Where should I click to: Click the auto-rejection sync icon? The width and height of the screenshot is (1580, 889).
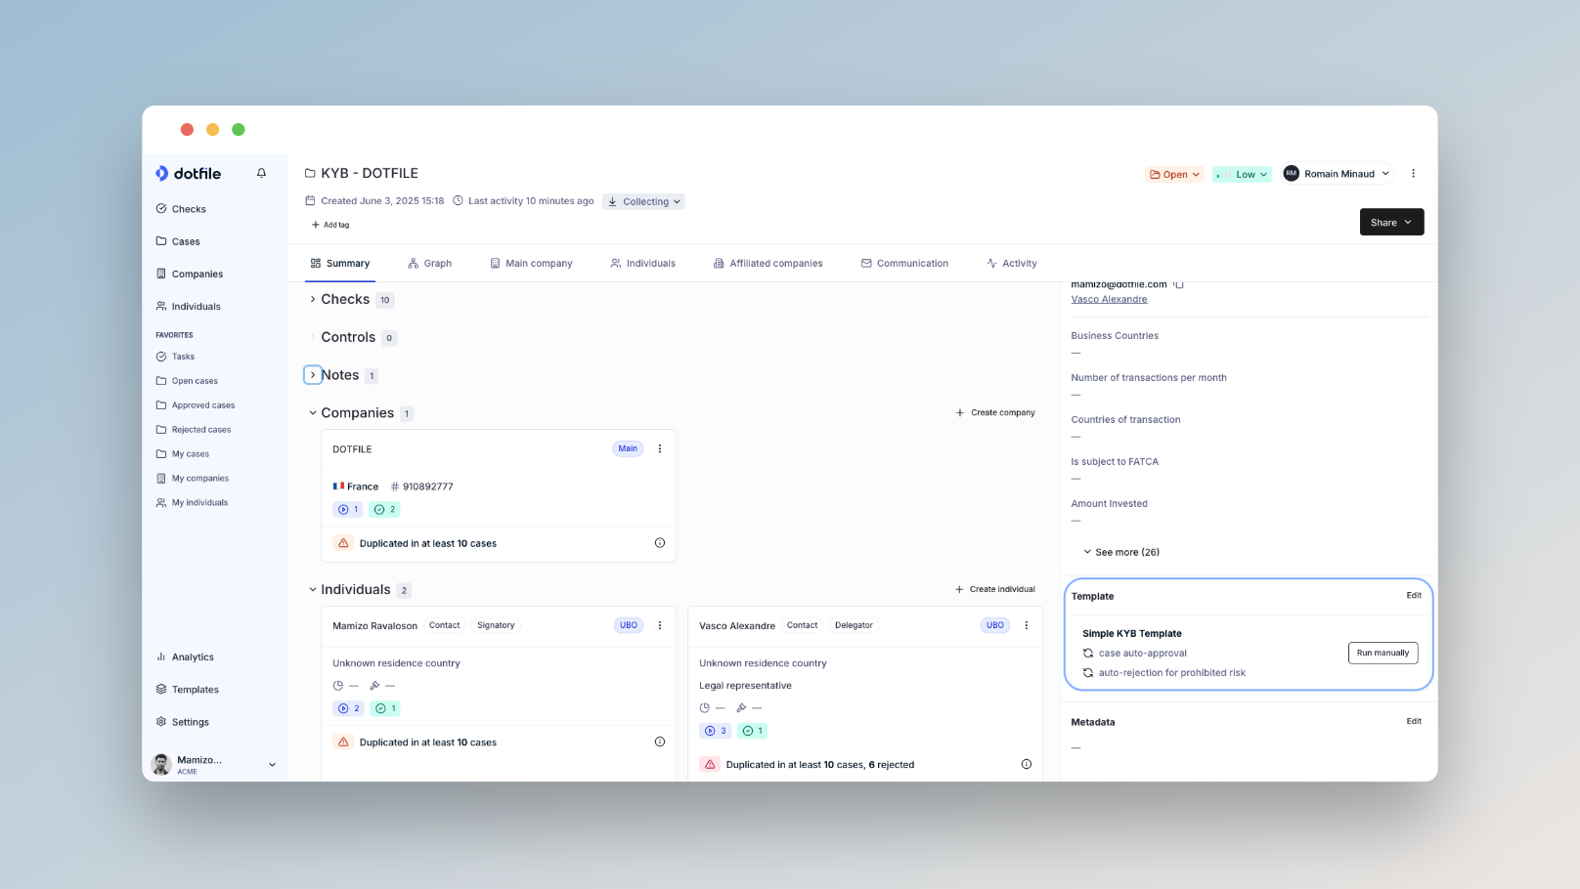(x=1088, y=672)
